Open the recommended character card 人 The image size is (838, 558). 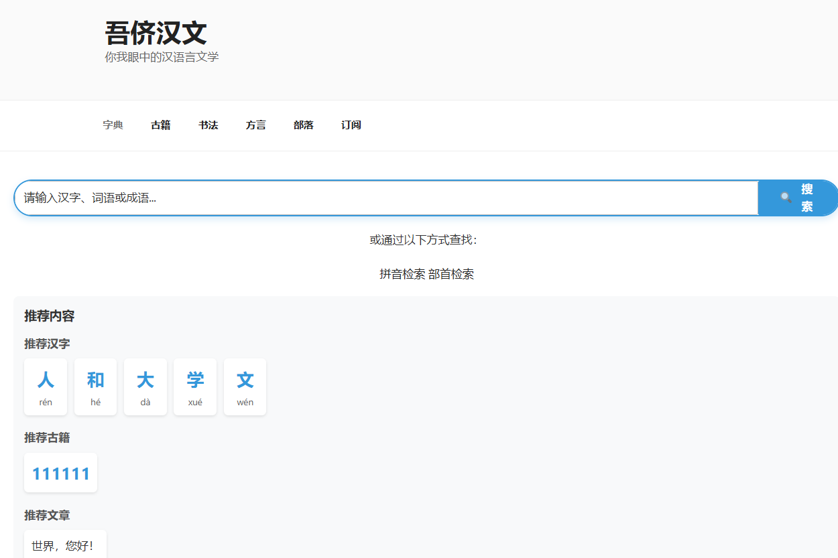(x=46, y=387)
